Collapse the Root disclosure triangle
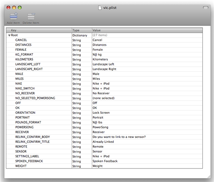This screenshot has height=182, width=214. [9, 35]
